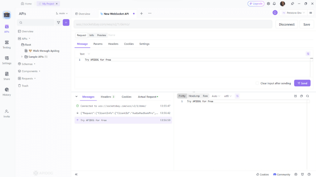Image resolution: width=316 pixels, height=177 pixels.
Task: Toggle word wrap in message editor
Action: 308,54
